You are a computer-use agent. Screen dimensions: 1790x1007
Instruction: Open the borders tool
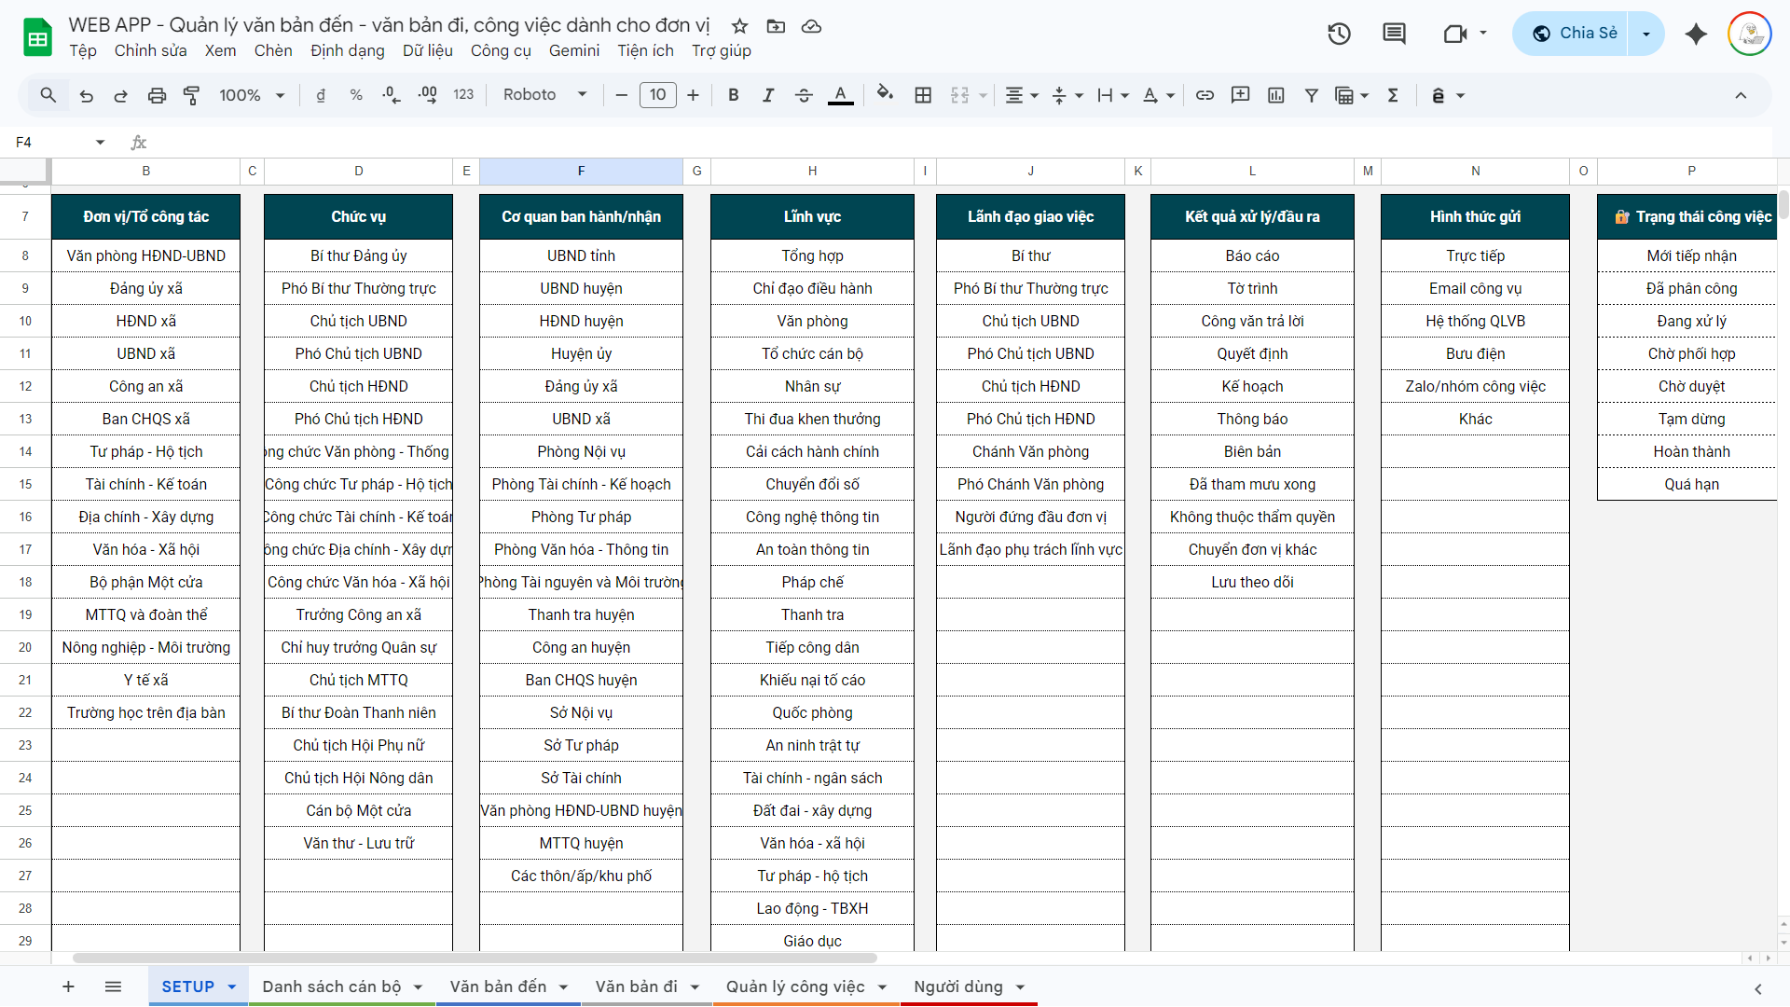point(923,95)
